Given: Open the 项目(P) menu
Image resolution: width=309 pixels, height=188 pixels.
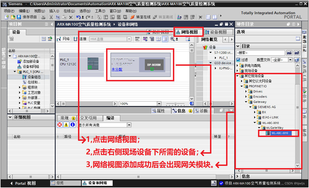Looking at the screenshot, I should 9,11.
